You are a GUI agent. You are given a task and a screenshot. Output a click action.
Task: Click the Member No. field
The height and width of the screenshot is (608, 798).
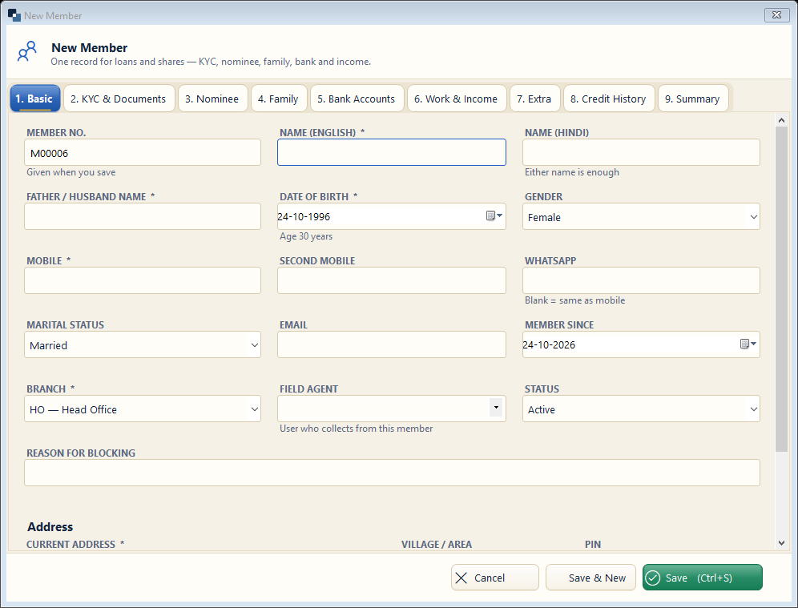tap(143, 152)
